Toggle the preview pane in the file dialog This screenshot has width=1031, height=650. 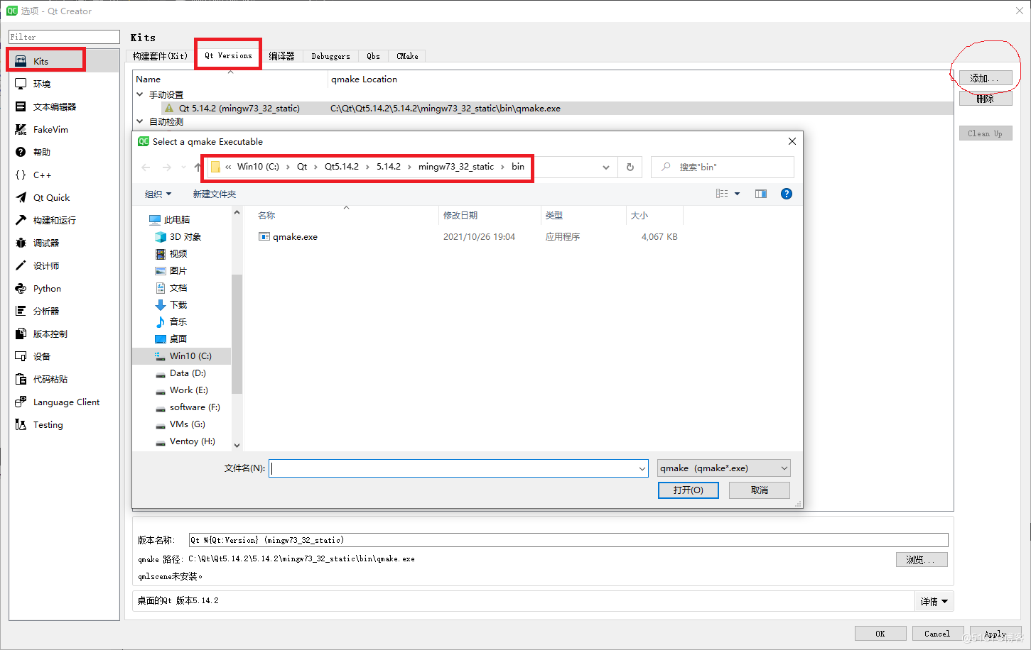(760, 193)
